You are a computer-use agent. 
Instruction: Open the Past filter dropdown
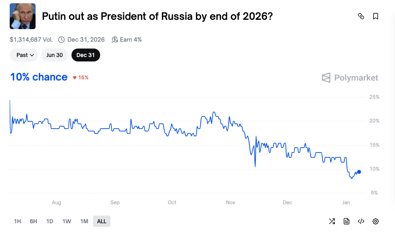coord(23,55)
